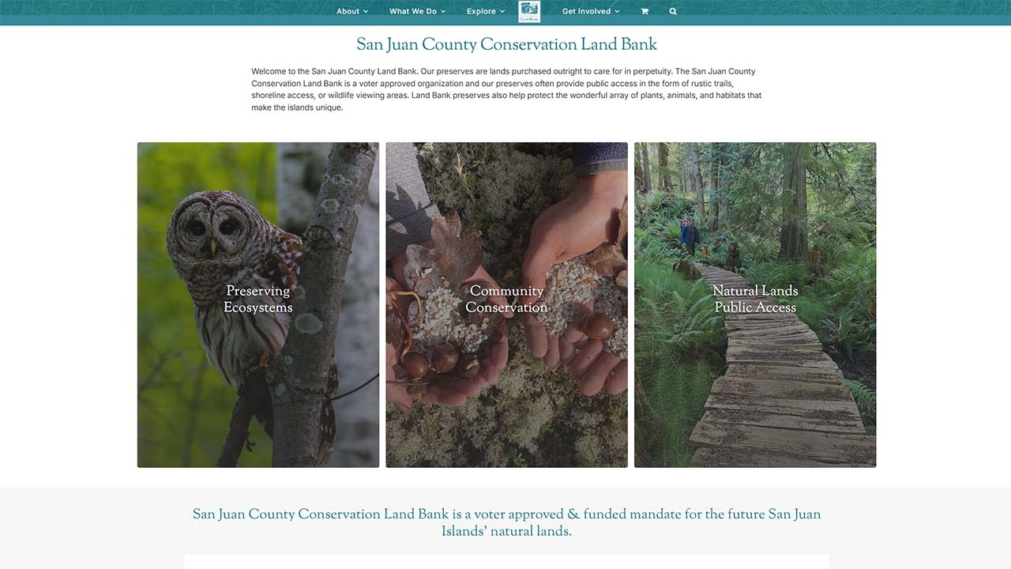This screenshot has height=569, width=1011.
Task: Click the barred owl photo card
Action: (x=258, y=305)
